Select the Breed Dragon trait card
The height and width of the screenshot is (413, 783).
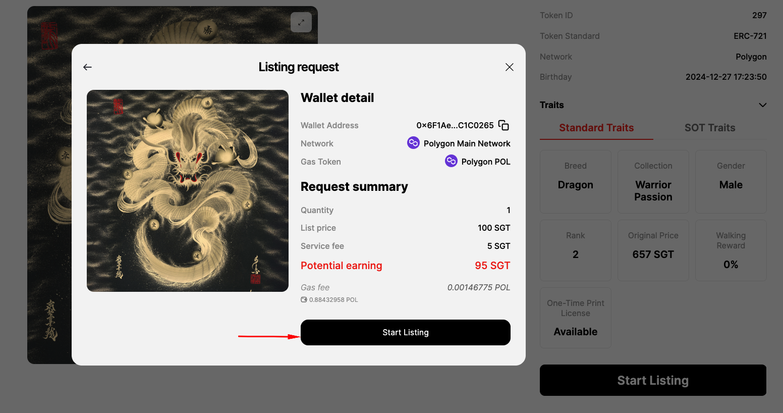[x=576, y=182]
